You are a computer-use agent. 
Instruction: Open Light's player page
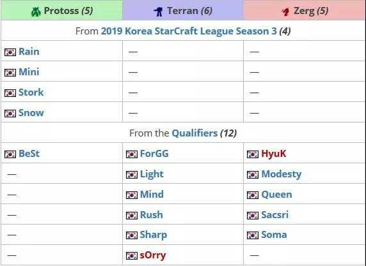click(x=152, y=174)
